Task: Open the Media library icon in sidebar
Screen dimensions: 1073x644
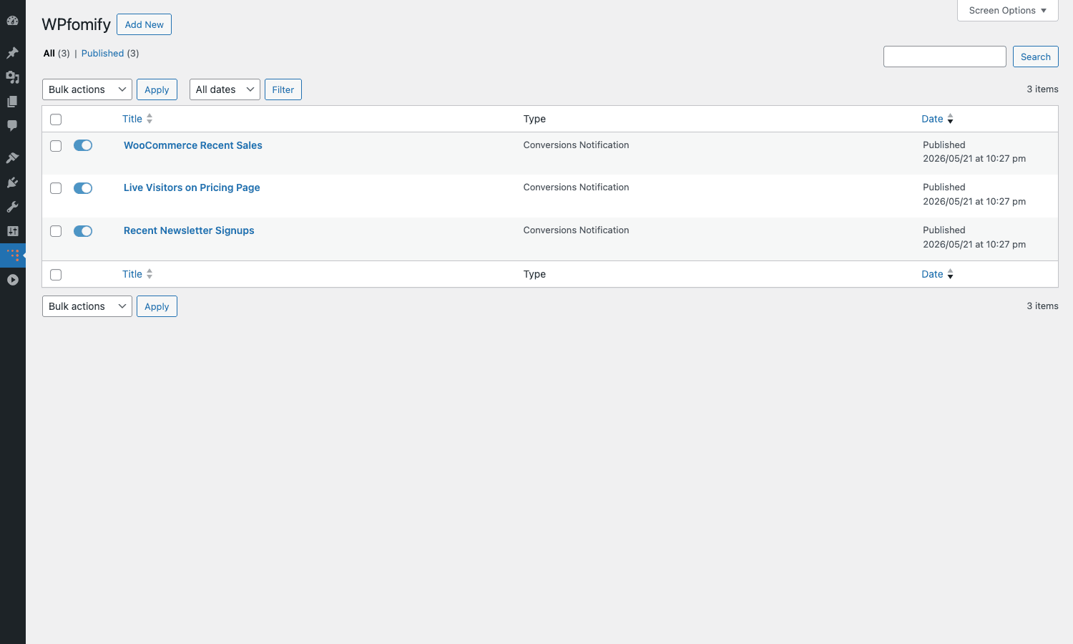Action: 12,77
